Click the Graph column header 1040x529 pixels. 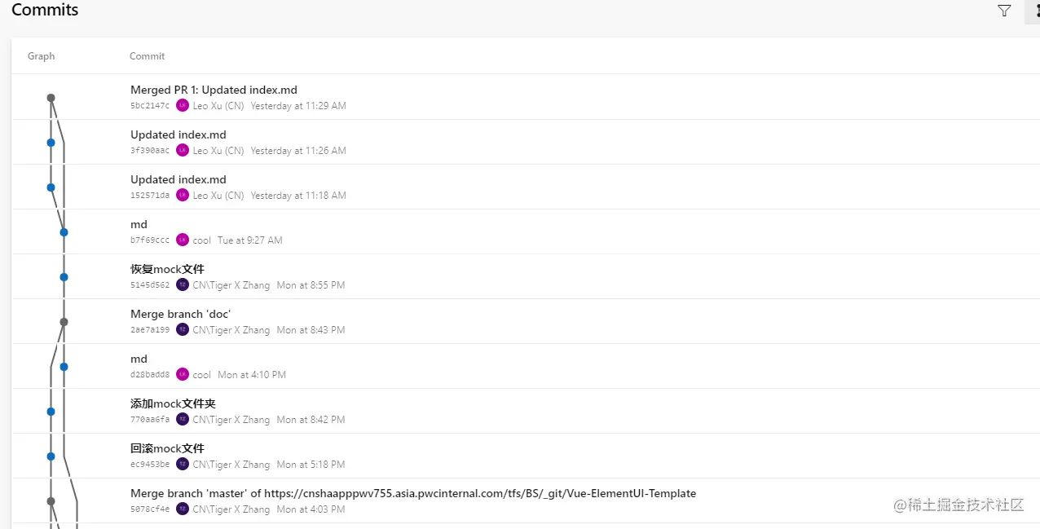[x=42, y=56]
